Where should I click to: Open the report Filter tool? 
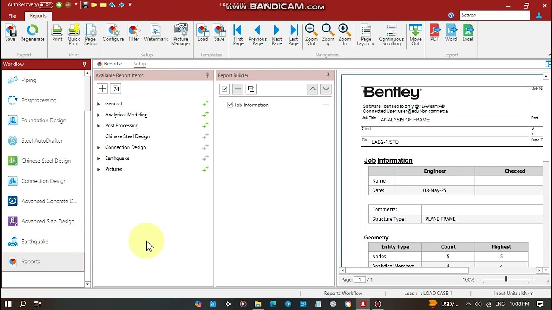[x=134, y=34]
